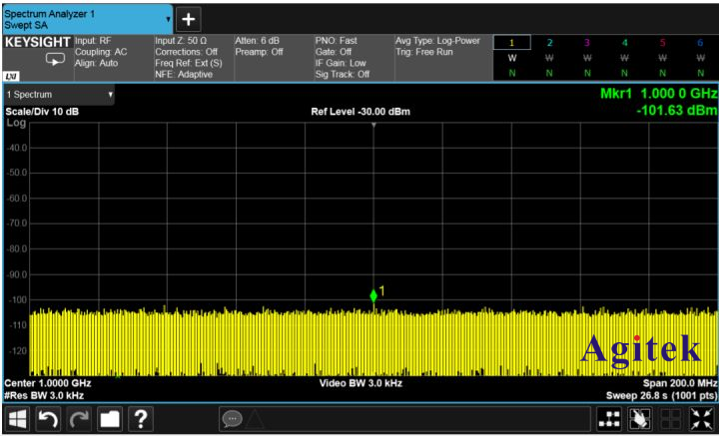
Task: Open the Windows start menu icon
Action: click(18, 420)
